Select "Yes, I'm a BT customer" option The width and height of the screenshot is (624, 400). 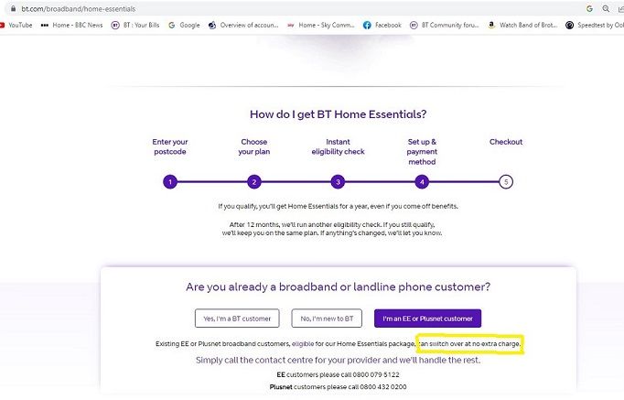pyautogui.click(x=237, y=318)
